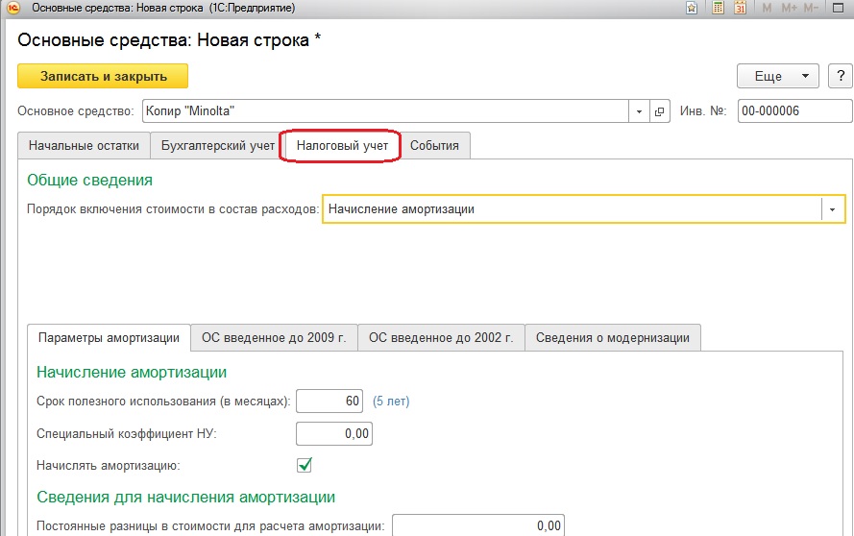This screenshot has height=536, width=854.
Task: Open the calculator icon in title bar
Action: (x=718, y=9)
